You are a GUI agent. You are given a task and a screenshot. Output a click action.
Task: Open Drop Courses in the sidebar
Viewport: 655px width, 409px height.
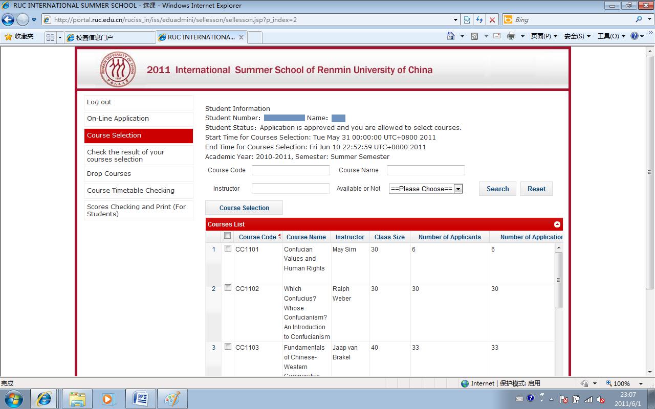click(109, 174)
